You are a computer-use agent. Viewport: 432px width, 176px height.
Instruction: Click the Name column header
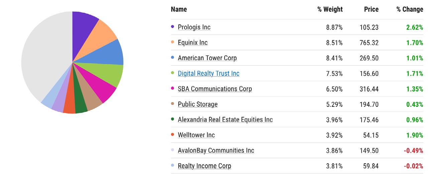click(x=179, y=9)
